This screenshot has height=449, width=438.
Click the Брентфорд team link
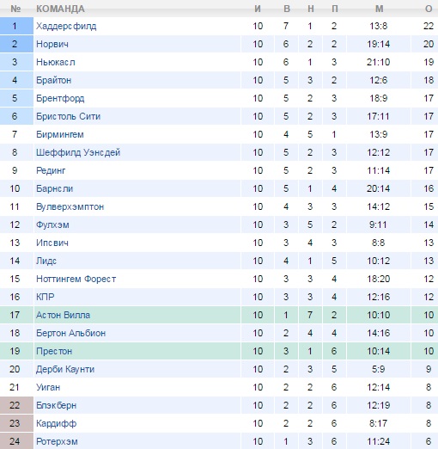click(60, 98)
